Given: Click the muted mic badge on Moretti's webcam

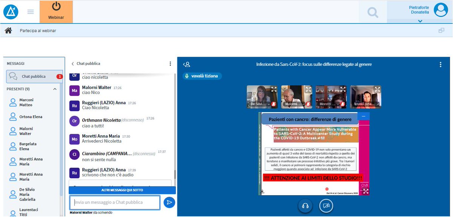Looking at the screenshot, I should pos(342,104).
